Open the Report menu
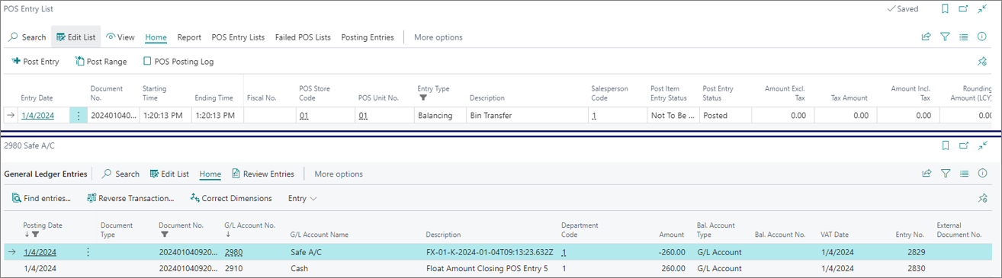 pos(189,37)
